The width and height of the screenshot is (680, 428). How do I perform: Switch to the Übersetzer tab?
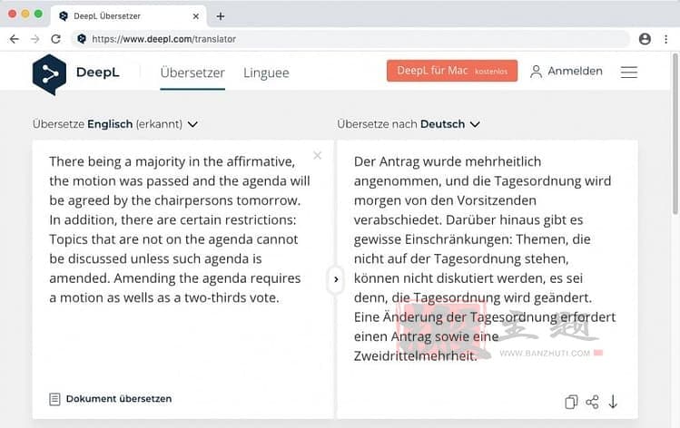tap(192, 73)
